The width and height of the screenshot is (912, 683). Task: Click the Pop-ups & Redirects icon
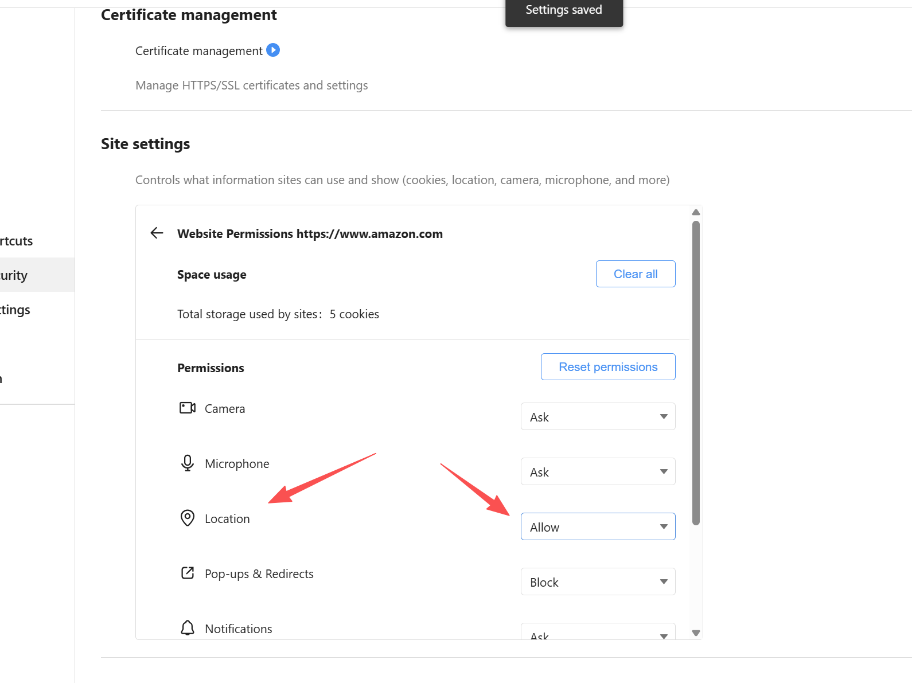click(x=188, y=573)
